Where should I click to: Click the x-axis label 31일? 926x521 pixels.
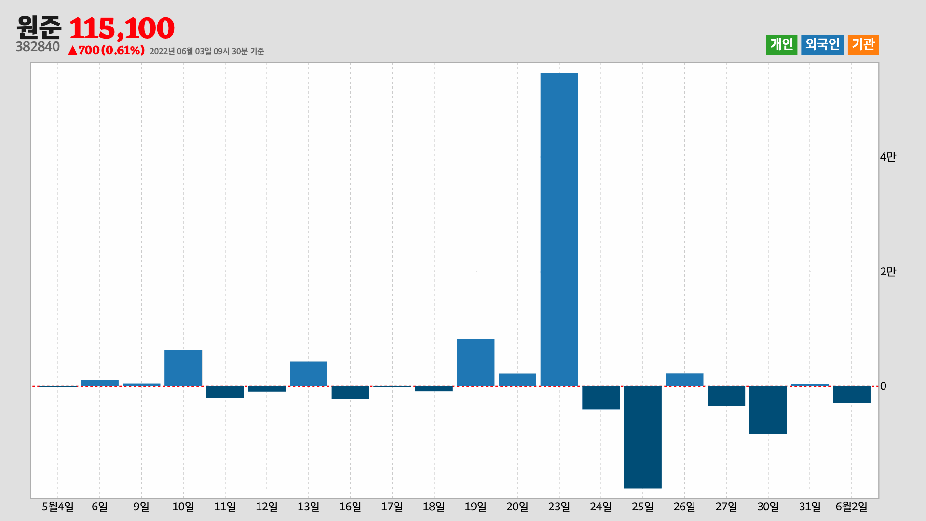(810, 507)
